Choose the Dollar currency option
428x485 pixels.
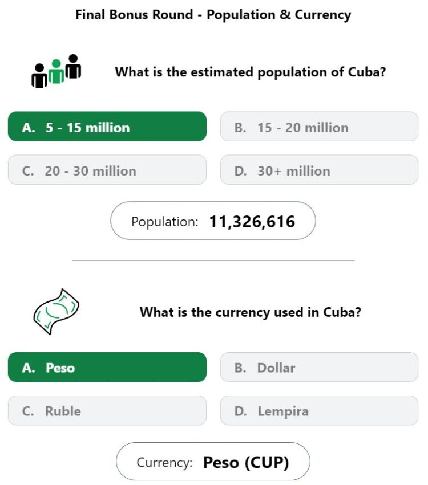point(319,367)
